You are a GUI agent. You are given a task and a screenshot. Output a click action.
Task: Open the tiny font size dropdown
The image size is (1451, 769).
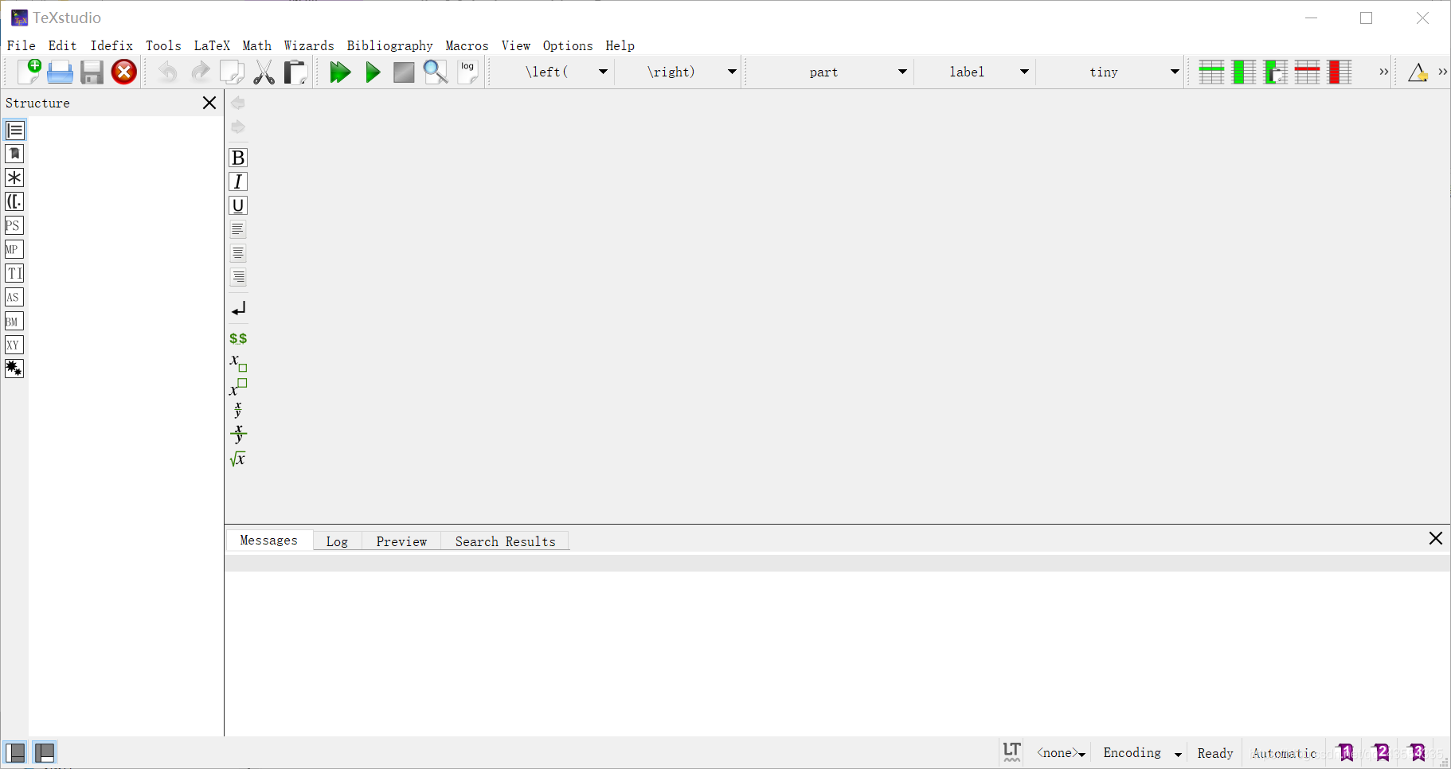(x=1175, y=72)
